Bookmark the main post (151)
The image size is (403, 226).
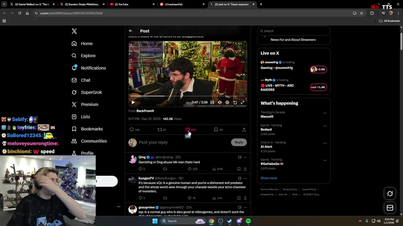219,130
